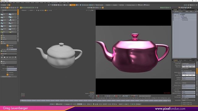Open the Properties tab in lower right panel
Screen dimensions: 198x111
175,60
